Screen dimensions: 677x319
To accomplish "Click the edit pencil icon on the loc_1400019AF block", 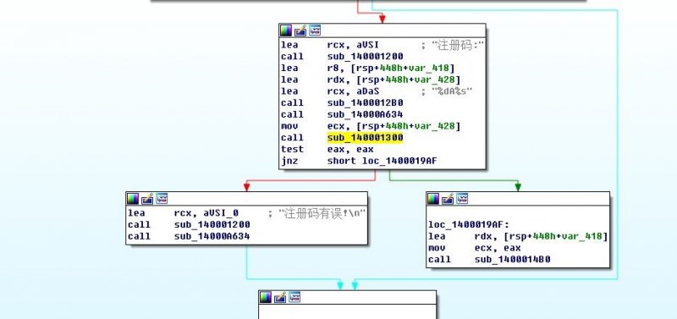I will [448, 199].
